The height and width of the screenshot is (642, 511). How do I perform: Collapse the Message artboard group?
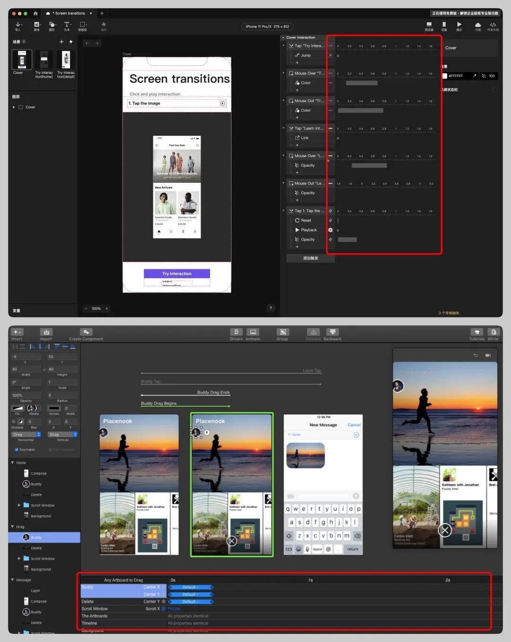13,580
